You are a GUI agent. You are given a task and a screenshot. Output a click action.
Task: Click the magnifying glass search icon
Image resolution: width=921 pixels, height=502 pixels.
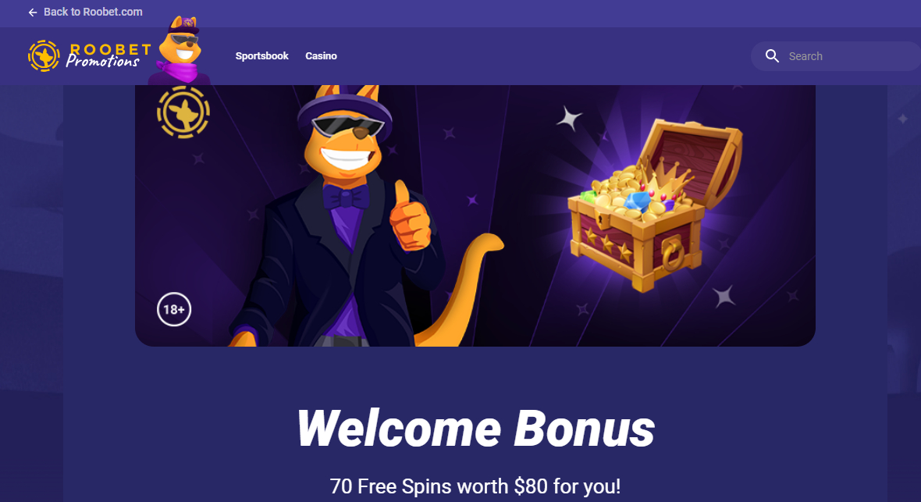(x=773, y=56)
